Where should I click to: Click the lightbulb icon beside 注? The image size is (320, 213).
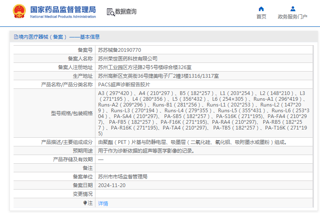click(85, 203)
